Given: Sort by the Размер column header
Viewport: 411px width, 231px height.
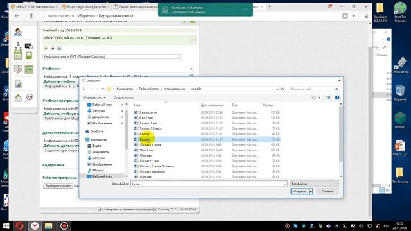Looking at the screenshot, I should 268,105.
